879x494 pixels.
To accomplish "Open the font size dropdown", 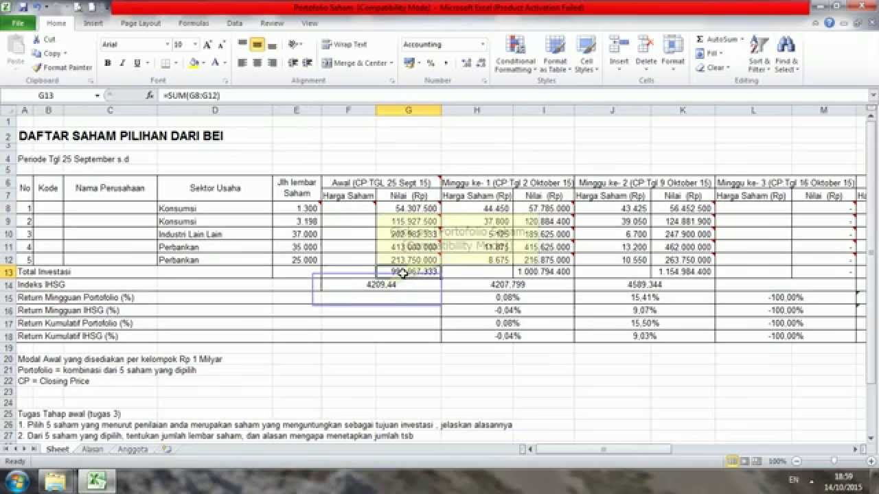I will (196, 45).
